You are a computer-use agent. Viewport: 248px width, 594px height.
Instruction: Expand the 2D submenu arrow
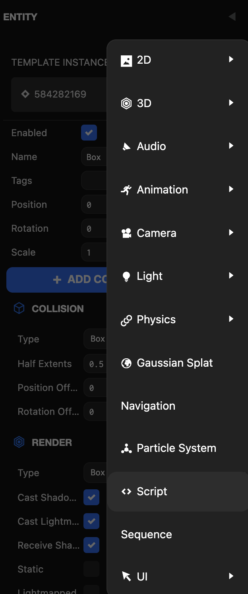click(x=231, y=60)
